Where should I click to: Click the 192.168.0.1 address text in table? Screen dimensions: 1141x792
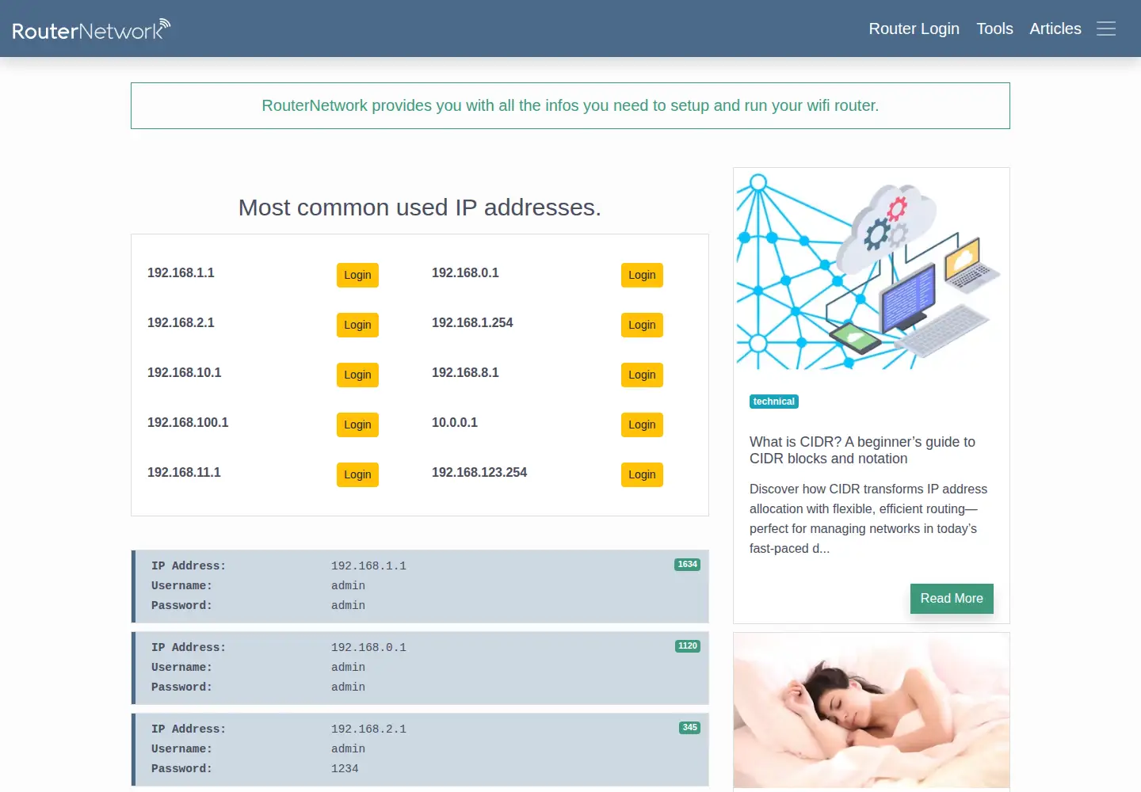pyautogui.click(x=465, y=272)
